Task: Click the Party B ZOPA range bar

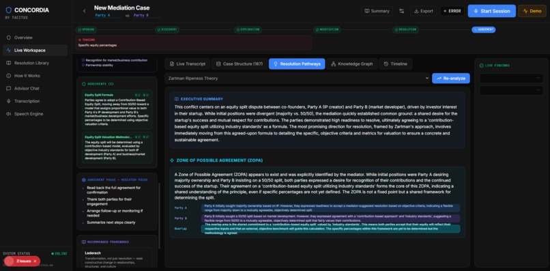Action: 330,218
